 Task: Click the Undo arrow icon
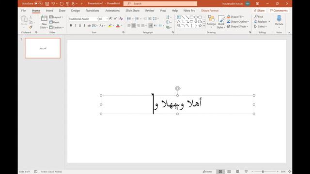(x=53, y=3)
